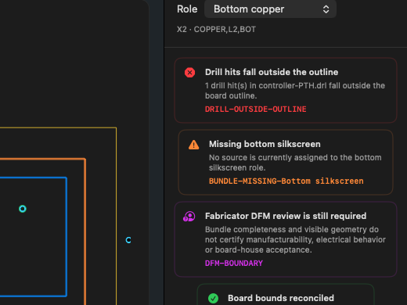
Task: Select the cyan drill hit outside outline
Action: [x=128, y=240]
